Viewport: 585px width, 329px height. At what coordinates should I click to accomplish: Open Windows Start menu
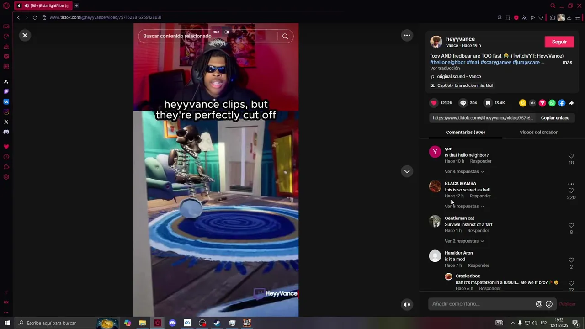[7, 323]
